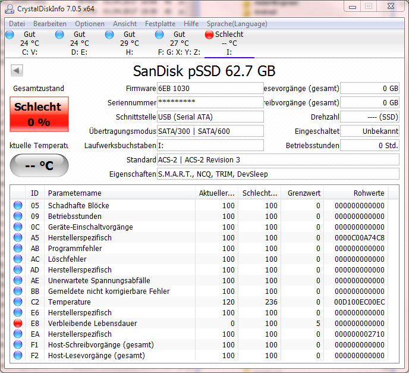The width and height of the screenshot is (409, 373).
Task: Open the Datei menu
Action: [17, 24]
